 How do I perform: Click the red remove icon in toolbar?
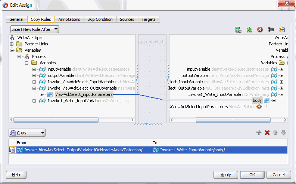(x=260, y=29)
